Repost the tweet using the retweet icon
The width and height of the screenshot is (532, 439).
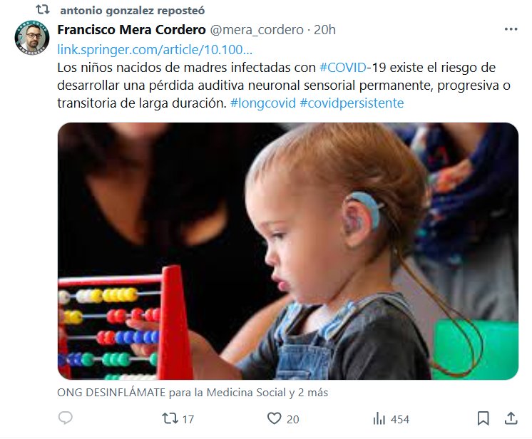click(x=170, y=418)
